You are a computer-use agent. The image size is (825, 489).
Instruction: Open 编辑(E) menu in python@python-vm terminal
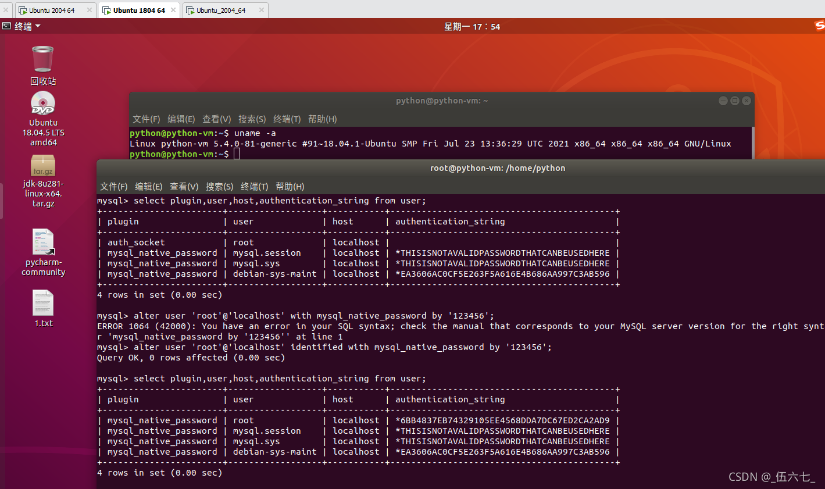click(181, 119)
